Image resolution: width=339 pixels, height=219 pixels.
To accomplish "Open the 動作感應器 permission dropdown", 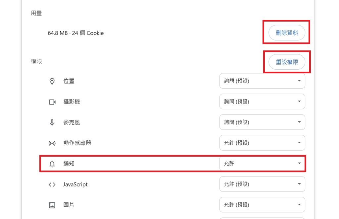I will 262,143.
